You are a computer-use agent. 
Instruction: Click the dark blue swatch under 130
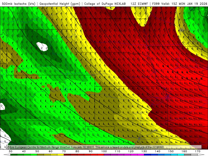(x=147, y=155)
